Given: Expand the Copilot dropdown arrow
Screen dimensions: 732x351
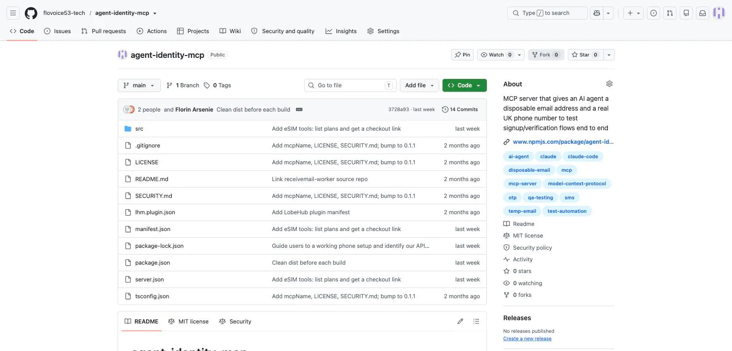Looking at the screenshot, I should pos(608,13).
